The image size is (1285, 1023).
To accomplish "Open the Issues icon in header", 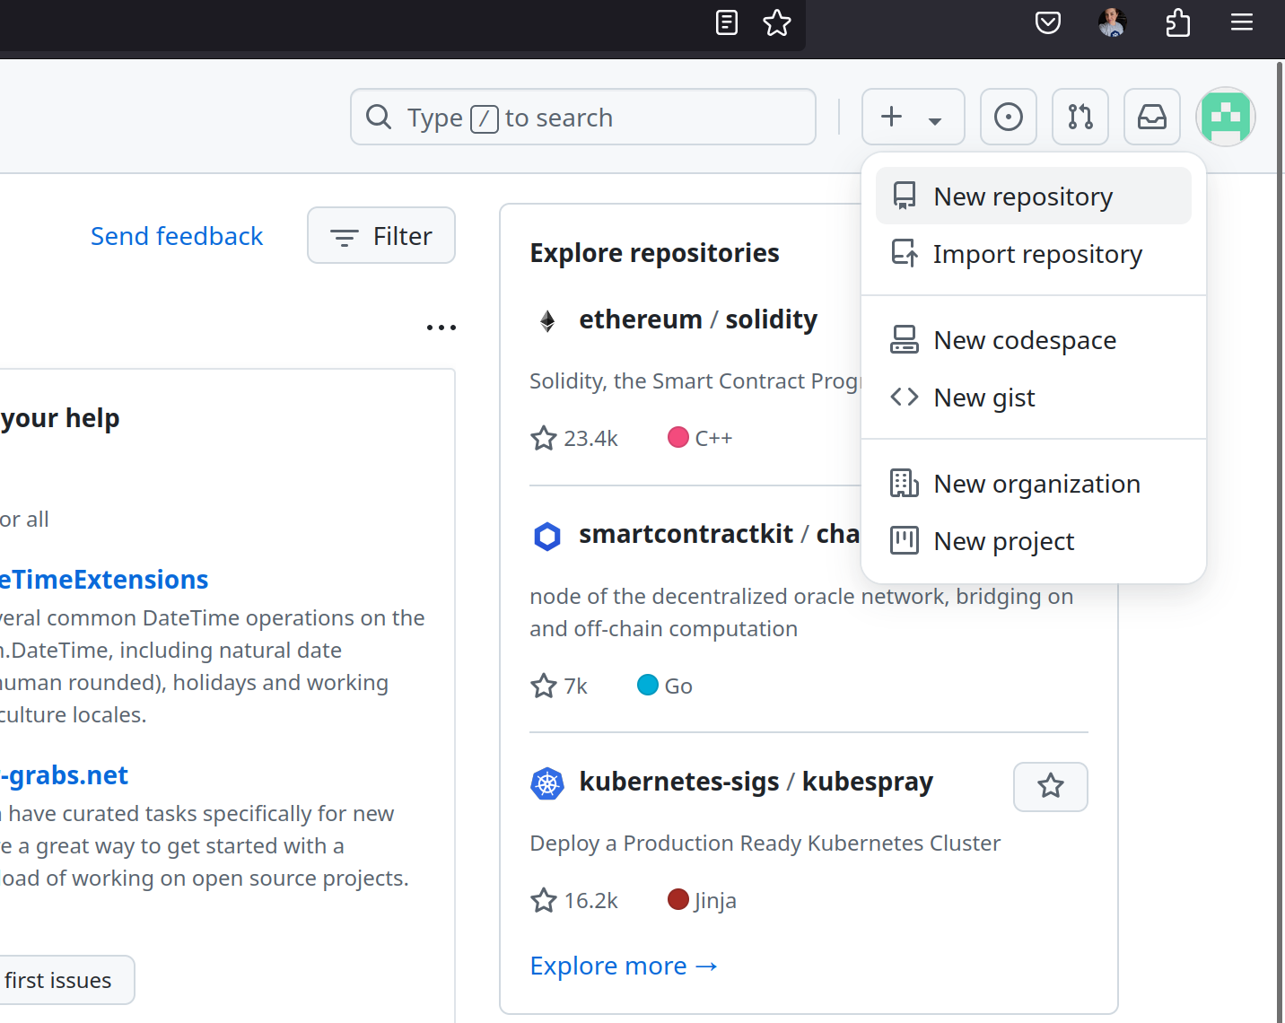I will point(1009,117).
